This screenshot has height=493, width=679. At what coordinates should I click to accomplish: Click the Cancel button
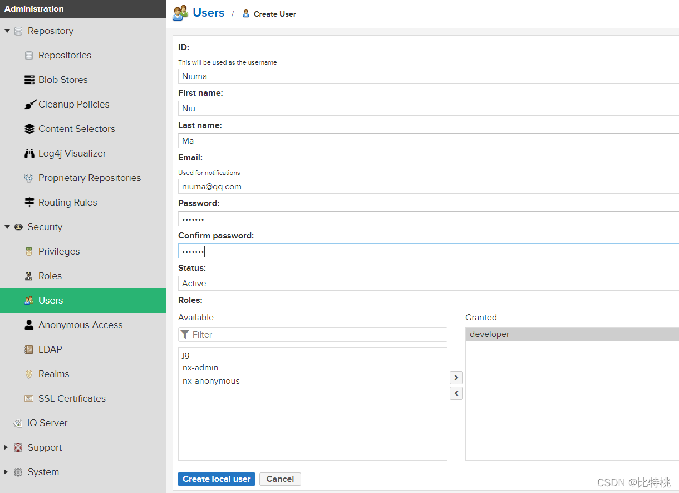point(280,479)
